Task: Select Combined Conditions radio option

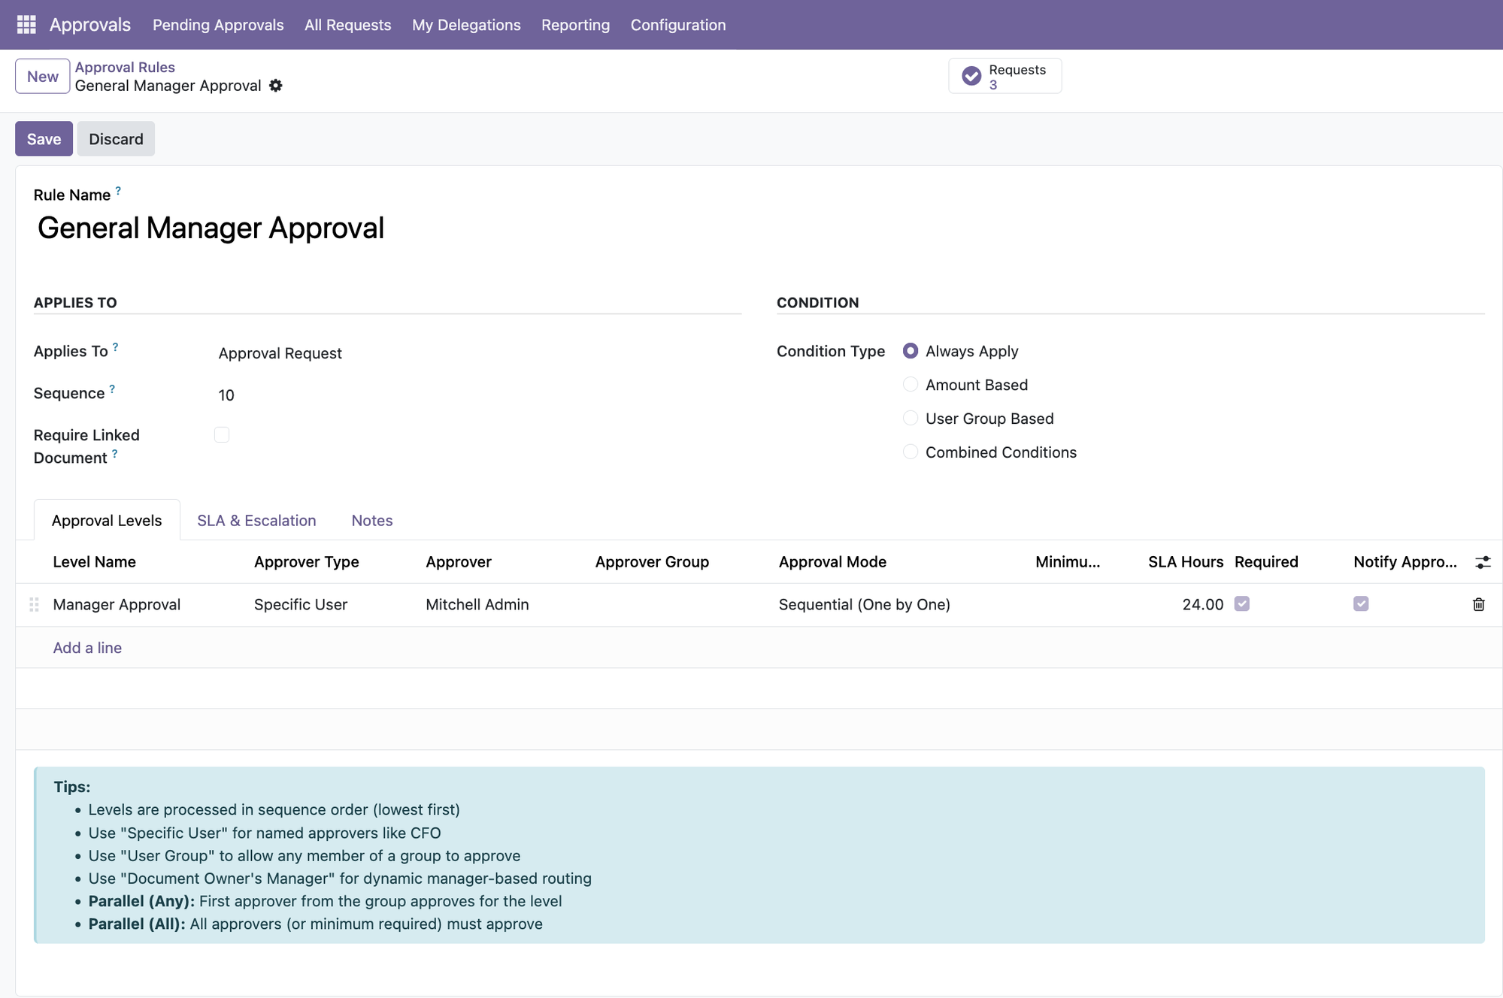Action: click(x=911, y=452)
